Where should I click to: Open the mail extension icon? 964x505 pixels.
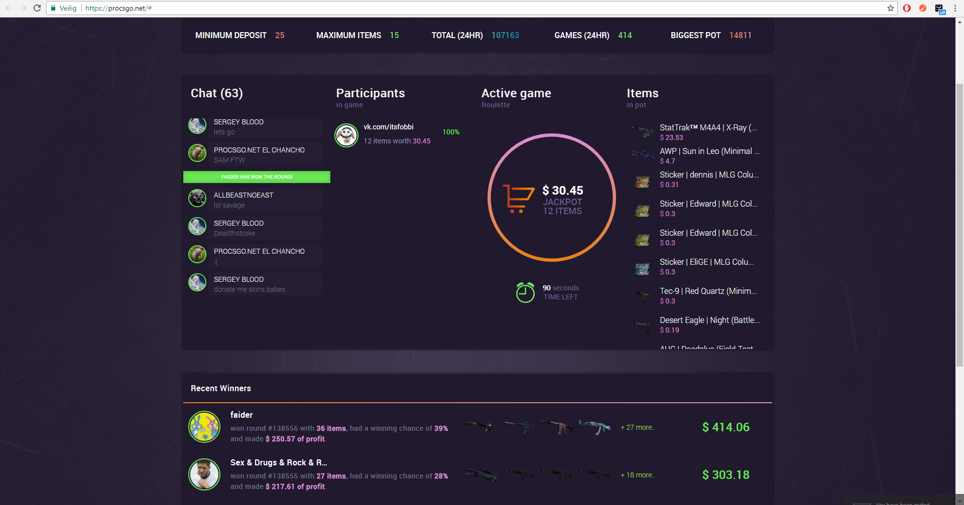point(939,9)
